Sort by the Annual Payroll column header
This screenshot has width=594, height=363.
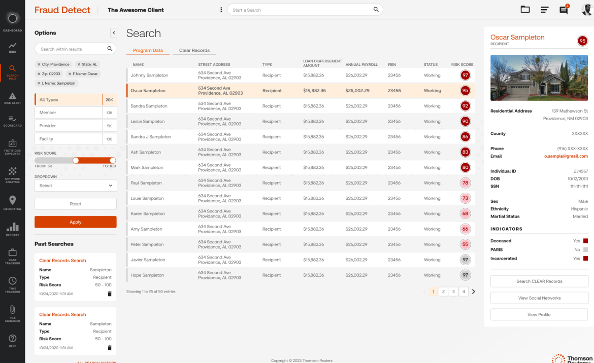[361, 65]
